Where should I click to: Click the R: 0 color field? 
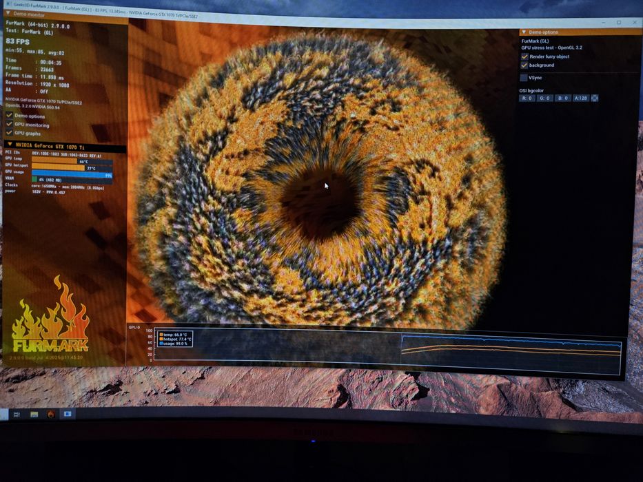[527, 98]
